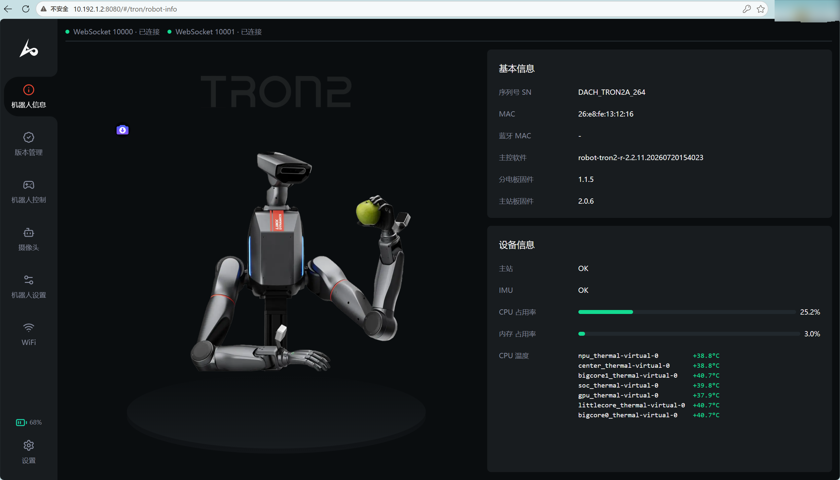This screenshot has height=480, width=840.
Task: Click the 主站板固件 version 2.0.6
Action: [x=586, y=201]
